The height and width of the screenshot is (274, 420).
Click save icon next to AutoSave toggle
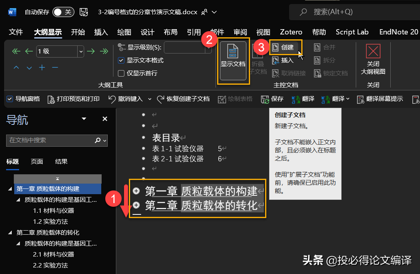[x=84, y=12]
